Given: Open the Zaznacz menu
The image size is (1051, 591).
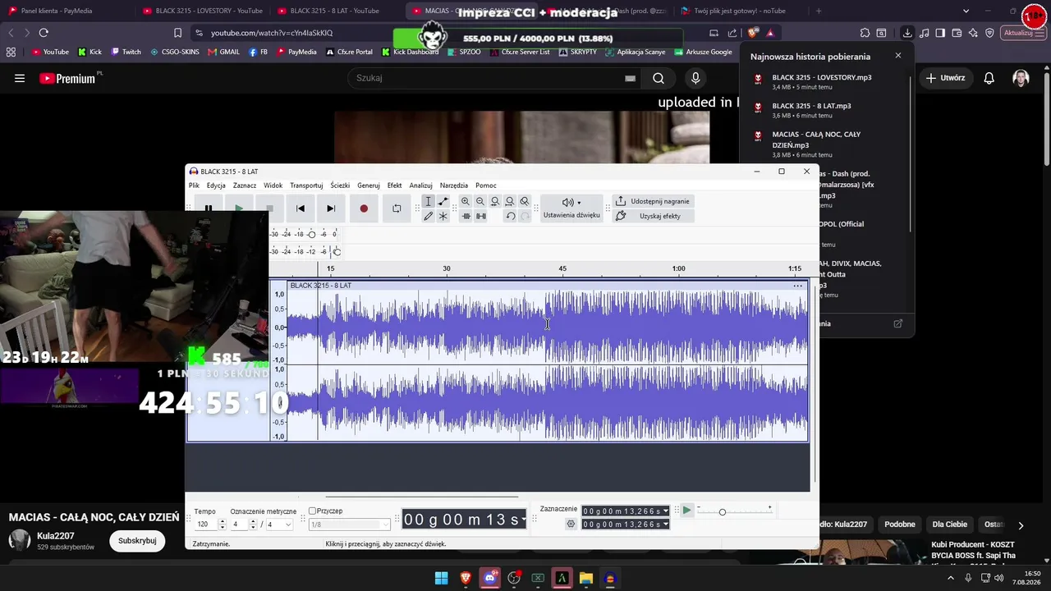Looking at the screenshot, I should (x=245, y=186).
